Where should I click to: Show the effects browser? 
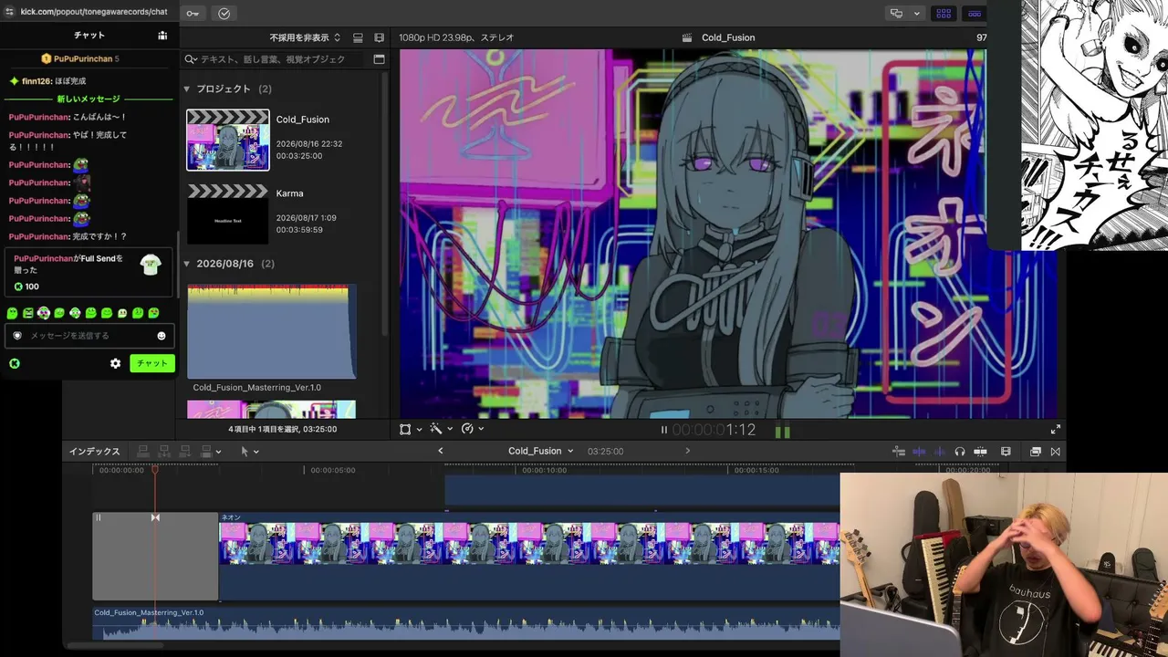click(x=1036, y=452)
